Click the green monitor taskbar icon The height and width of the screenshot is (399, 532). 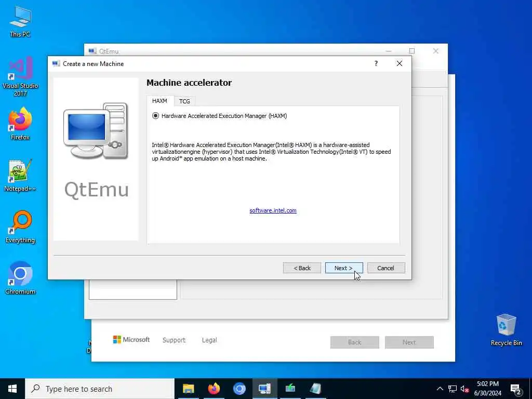[x=290, y=389]
